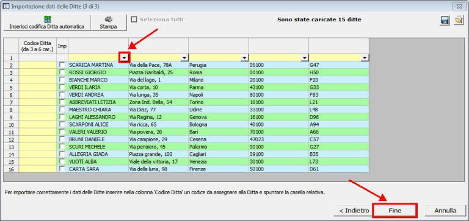Click Codice Ditta cell for ROSSI GIORGIO
This screenshot has height=221, width=469.
38,72
